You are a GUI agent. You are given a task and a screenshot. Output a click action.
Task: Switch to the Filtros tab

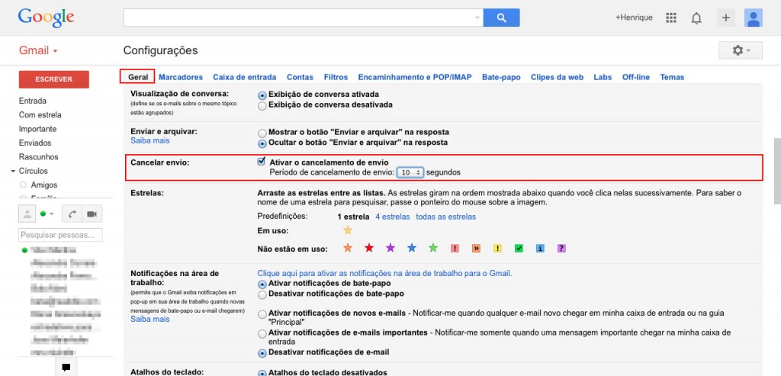[336, 77]
